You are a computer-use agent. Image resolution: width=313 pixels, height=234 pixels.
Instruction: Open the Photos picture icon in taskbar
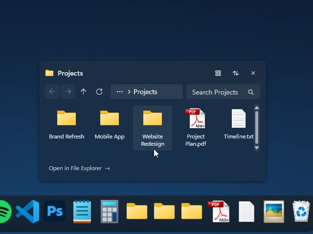[x=274, y=212]
